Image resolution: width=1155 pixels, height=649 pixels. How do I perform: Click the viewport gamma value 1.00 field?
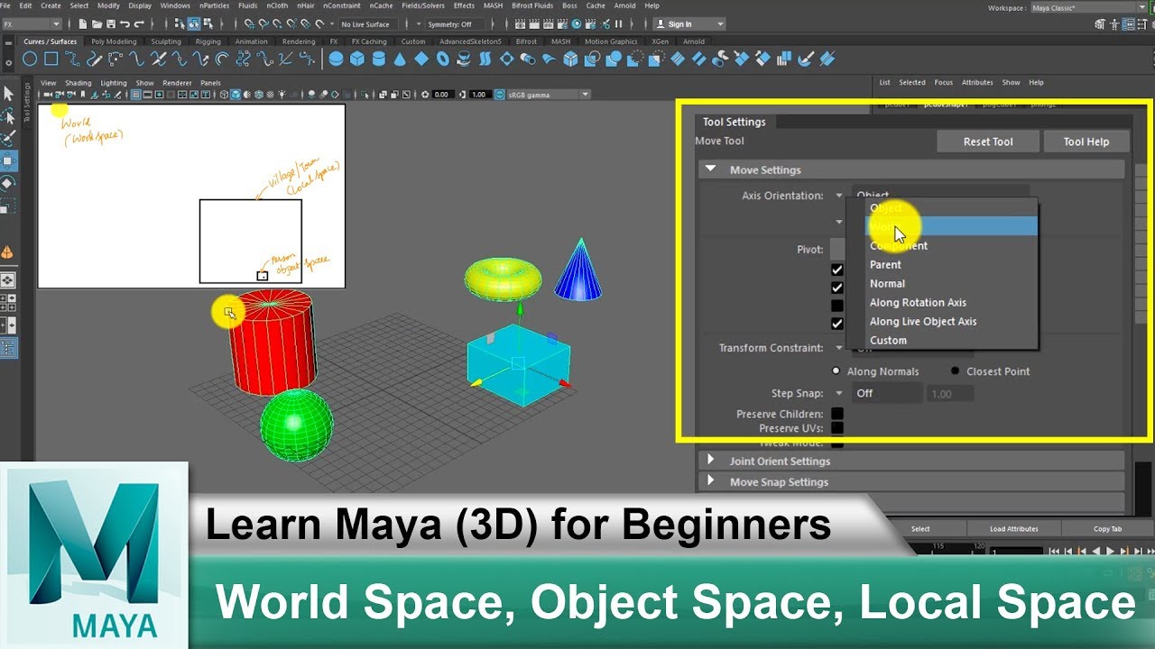(479, 95)
